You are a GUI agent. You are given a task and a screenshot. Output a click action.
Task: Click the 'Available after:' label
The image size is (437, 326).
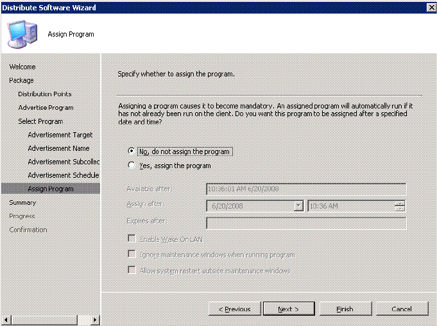(150, 189)
